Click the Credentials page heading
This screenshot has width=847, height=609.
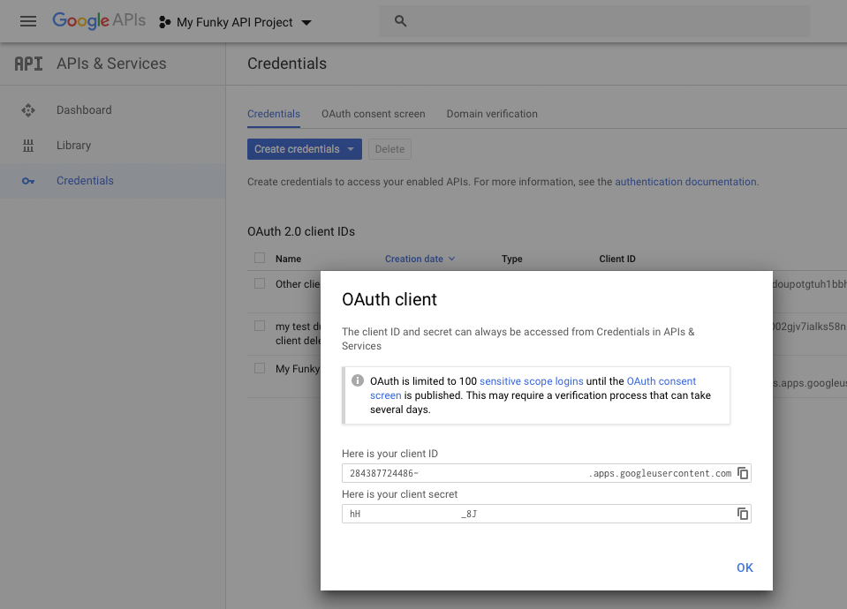(x=287, y=64)
